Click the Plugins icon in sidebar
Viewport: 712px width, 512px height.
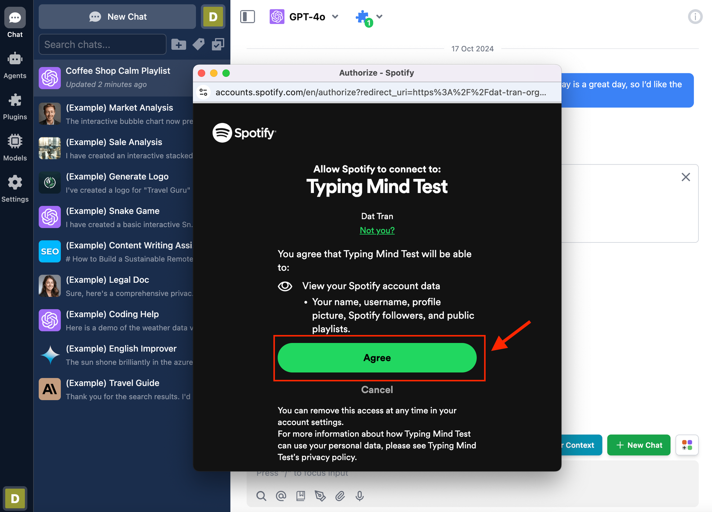pos(15,100)
